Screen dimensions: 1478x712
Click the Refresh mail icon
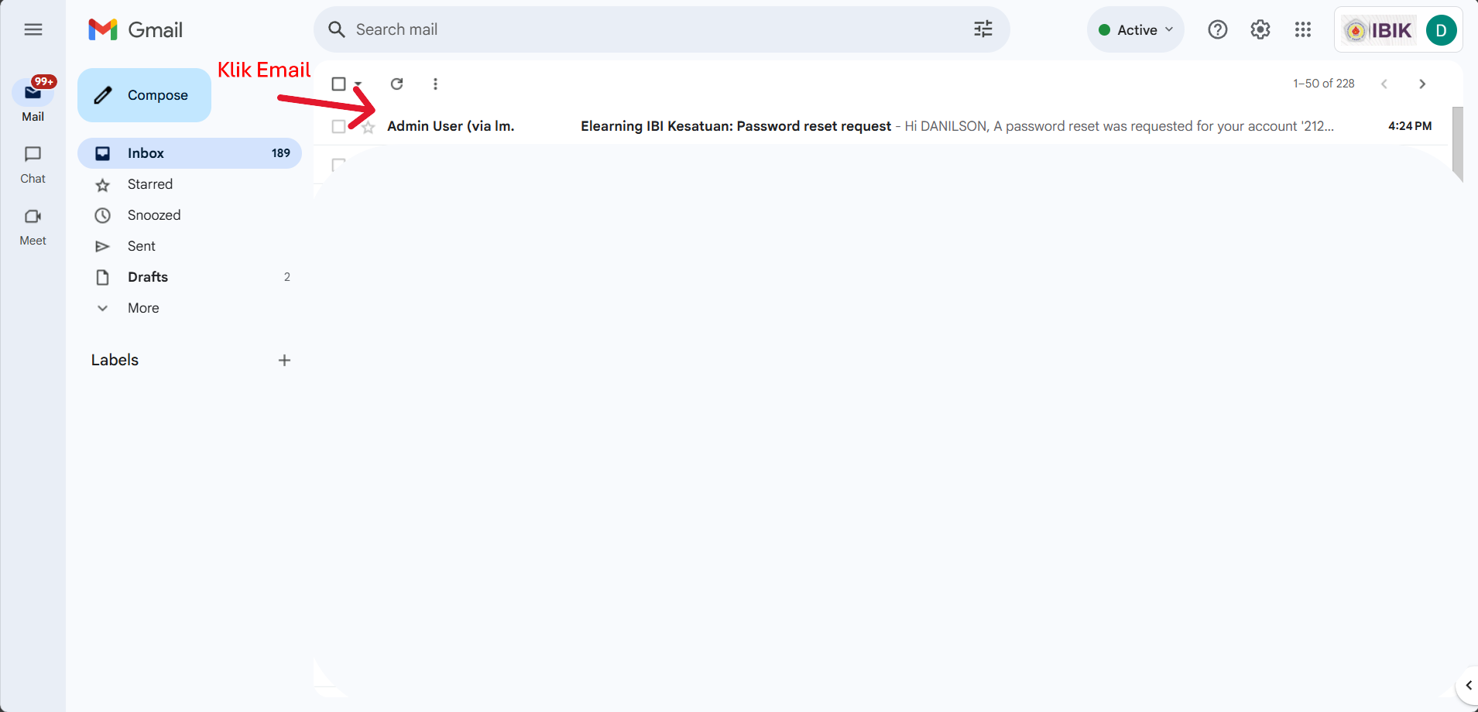click(x=396, y=84)
